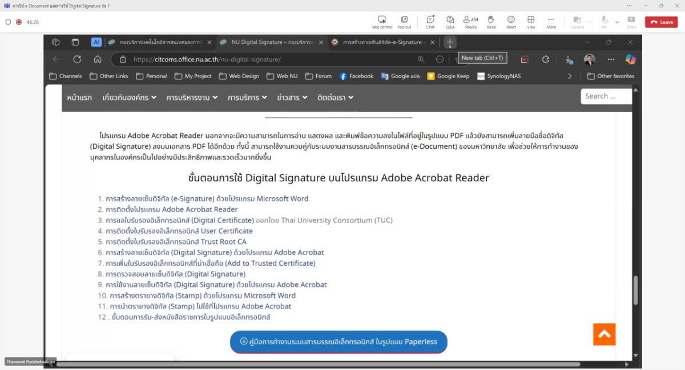This screenshot has width=685, height=370.
Task: Click the website Search field
Action: pos(606,96)
